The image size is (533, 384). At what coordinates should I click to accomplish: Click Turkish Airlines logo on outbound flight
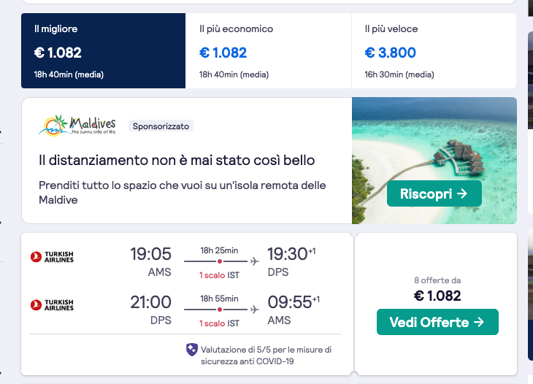click(52, 257)
